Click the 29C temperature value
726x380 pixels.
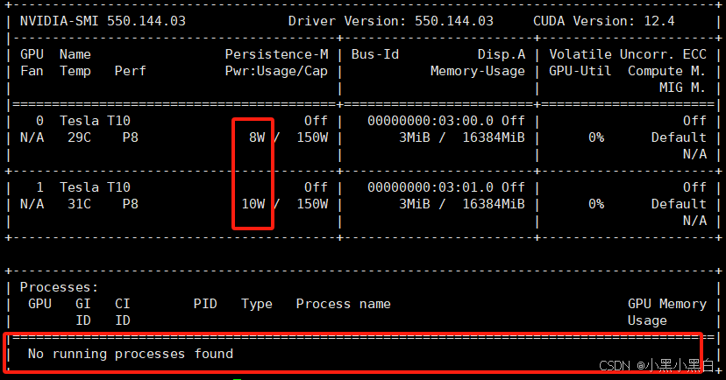click(79, 137)
